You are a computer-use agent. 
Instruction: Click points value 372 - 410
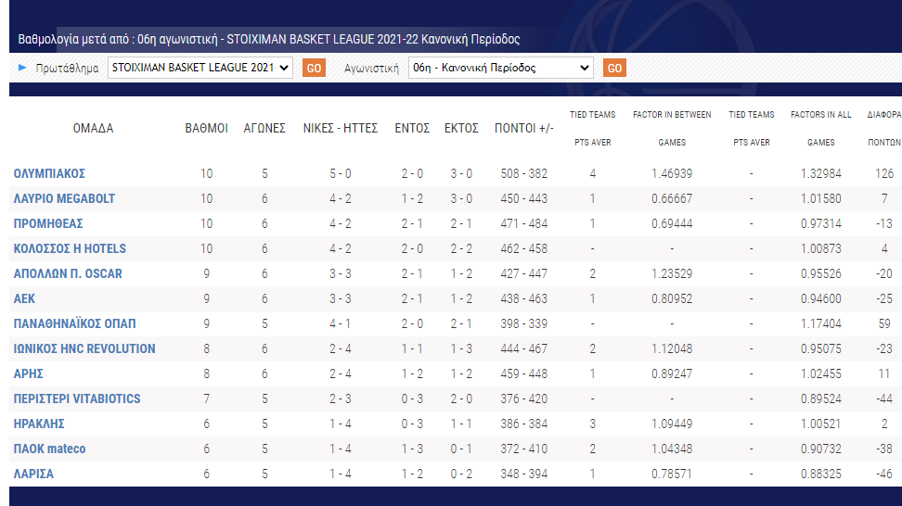(x=524, y=449)
